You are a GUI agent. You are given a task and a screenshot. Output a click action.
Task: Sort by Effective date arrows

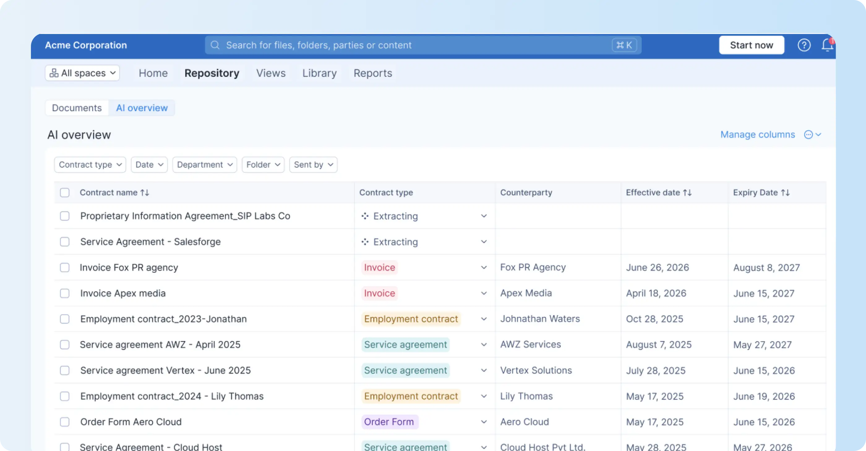(x=688, y=193)
